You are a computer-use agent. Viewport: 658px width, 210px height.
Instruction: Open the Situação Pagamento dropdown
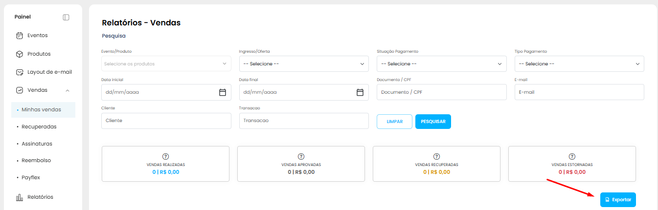click(x=442, y=64)
